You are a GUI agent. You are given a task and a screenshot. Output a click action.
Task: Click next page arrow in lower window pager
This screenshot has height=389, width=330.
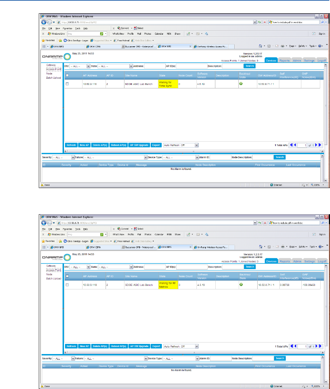[x=316, y=346]
